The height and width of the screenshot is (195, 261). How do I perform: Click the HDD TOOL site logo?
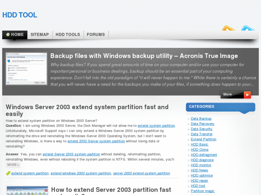(x=20, y=15)
